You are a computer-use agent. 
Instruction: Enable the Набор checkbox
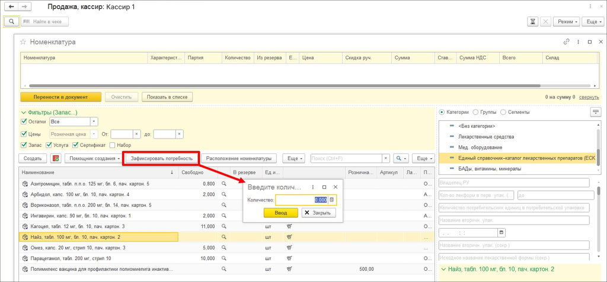click(113, 145)
